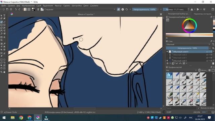Select the Gradient tool
Viewport: 215px width, 121px height.
1,44
